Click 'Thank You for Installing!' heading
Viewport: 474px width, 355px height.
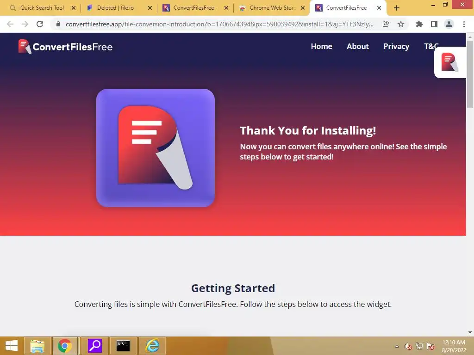coord(308,131)
